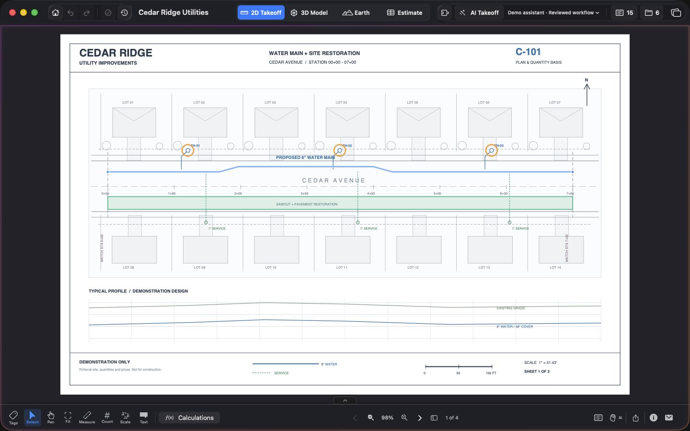Launch AI Takeoff

pyautogui.click(x=479, y=13)
